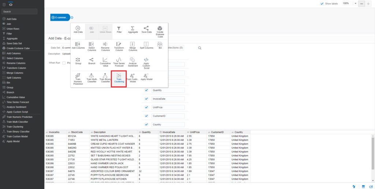Select the Branch step in the popup
Viewport: 375px width, 189px height.
click(92, 61)
